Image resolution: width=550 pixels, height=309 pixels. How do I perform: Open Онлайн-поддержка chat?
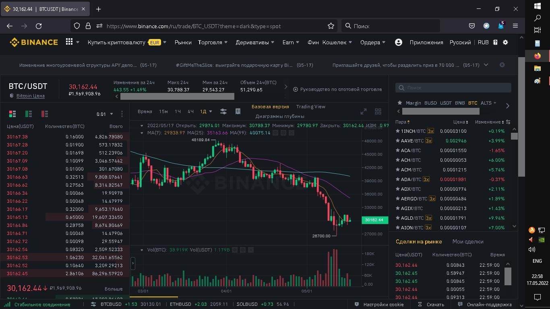[x=486, y=305]
